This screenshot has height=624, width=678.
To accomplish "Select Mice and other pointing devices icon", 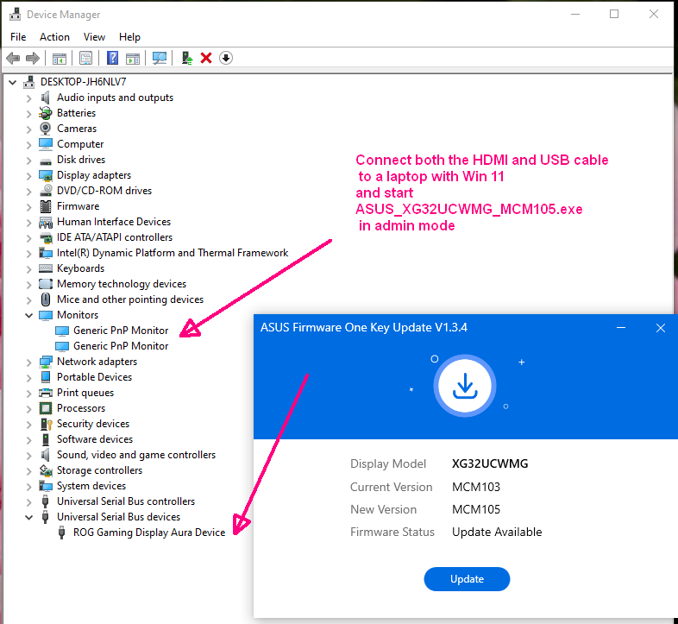I will (x=46, y=299).
